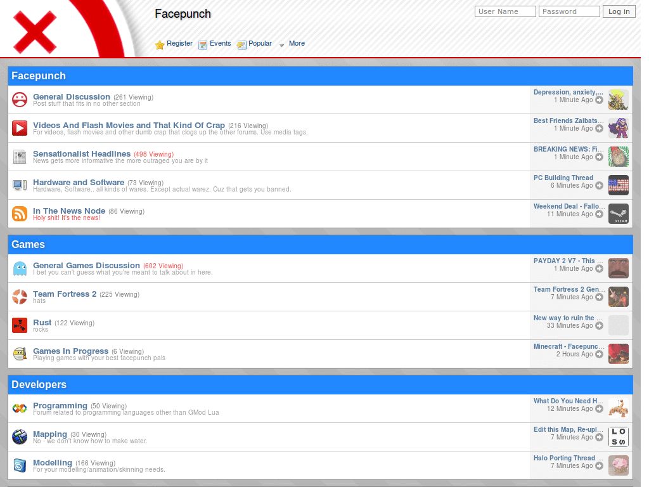Open the More menu text
The height and width of the screenshot is (487, 649).
(297, 43)
